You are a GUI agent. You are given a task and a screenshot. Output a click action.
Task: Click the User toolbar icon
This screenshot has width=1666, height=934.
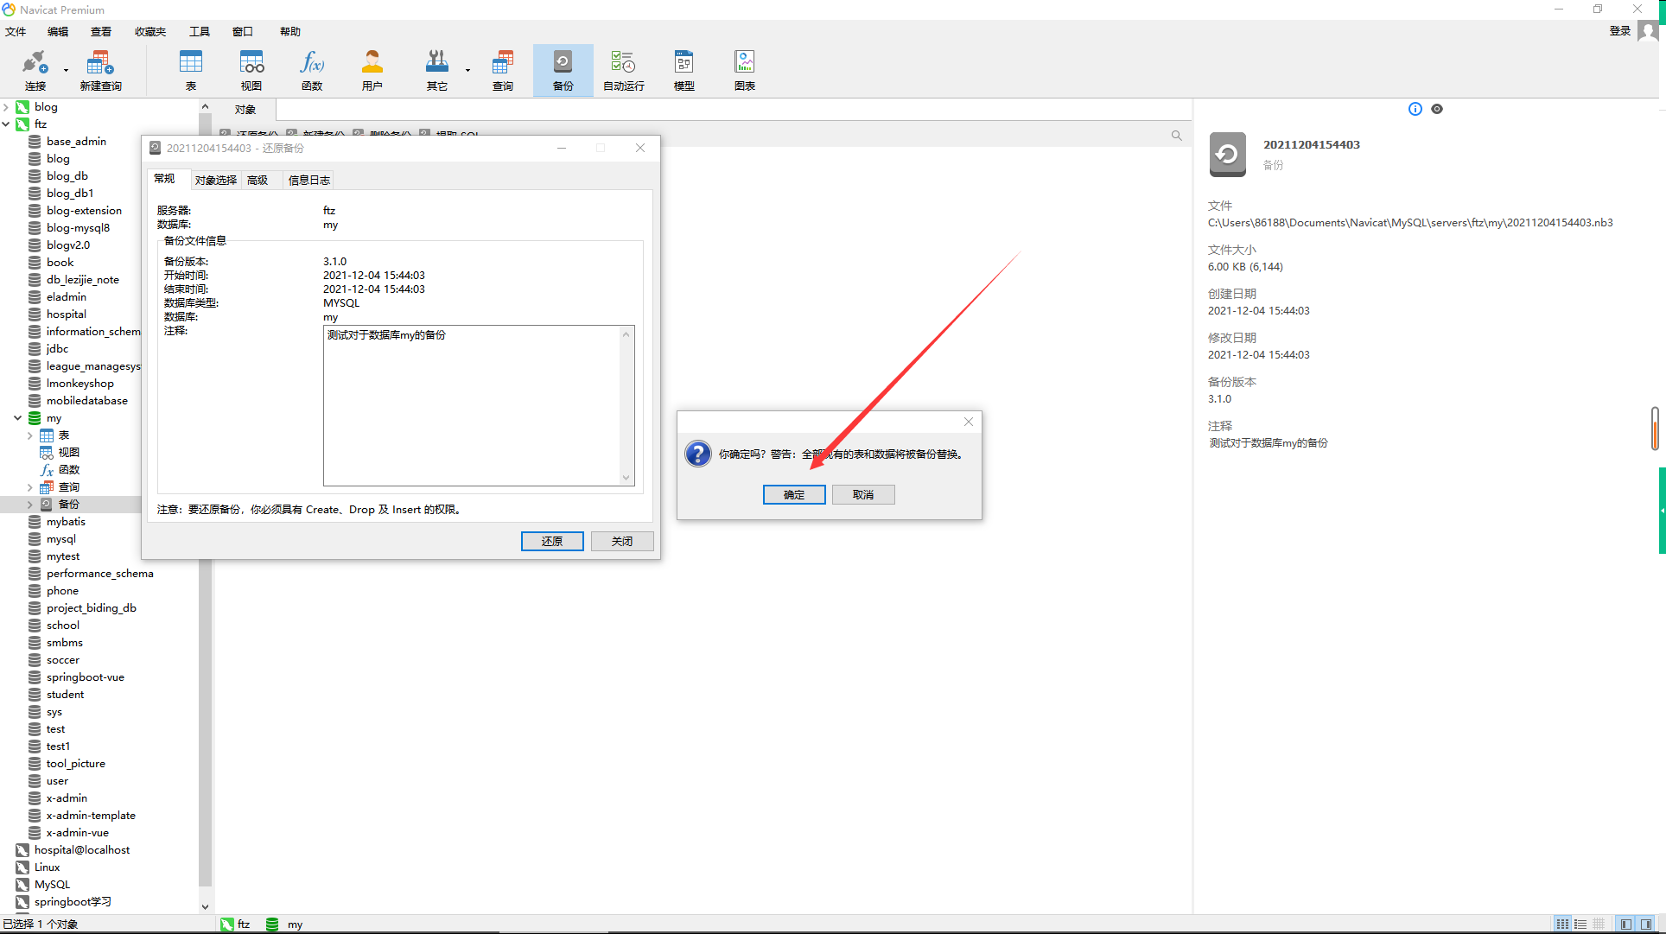click(372, 69)
